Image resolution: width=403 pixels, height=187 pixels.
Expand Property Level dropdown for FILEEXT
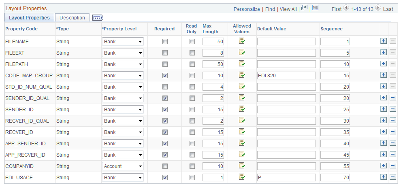[123, 53]
